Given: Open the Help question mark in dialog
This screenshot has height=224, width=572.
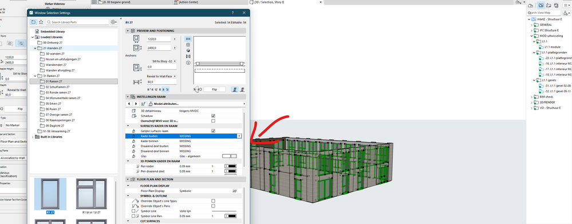Looking at the screenshot, I should pyautogui.click(x=232, y=13).
